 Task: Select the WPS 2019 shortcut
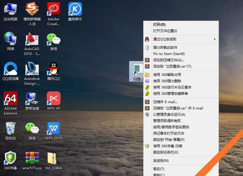[x=53, y=131]
